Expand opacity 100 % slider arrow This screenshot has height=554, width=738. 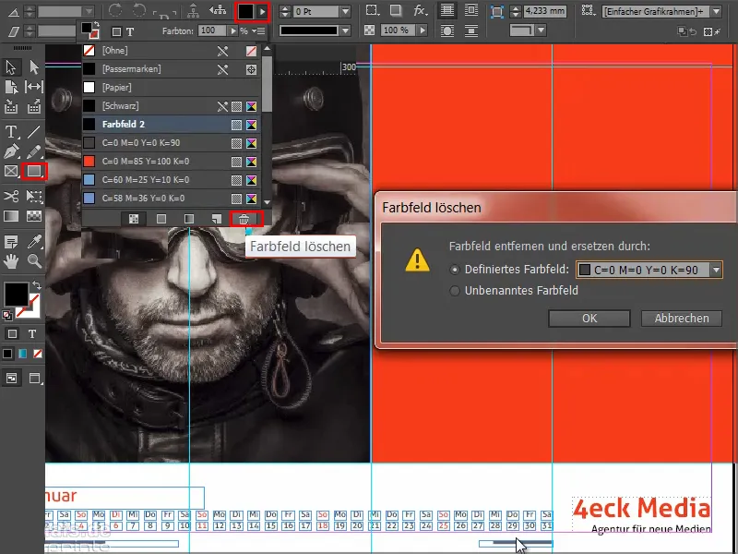[423, 30]
